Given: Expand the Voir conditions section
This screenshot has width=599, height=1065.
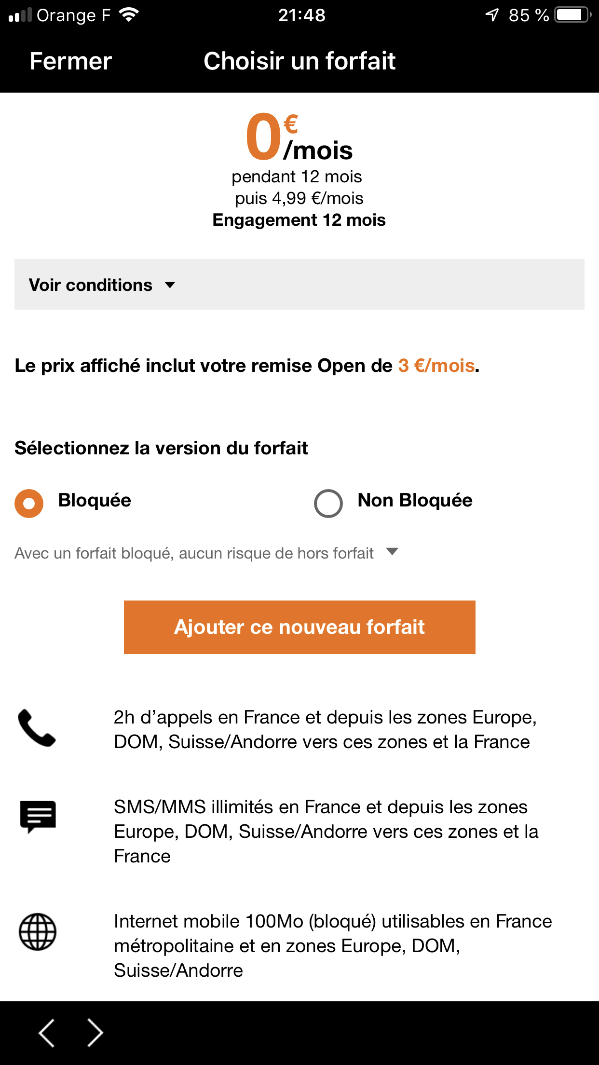Looking at the screenshot, I should pos(91,285).
